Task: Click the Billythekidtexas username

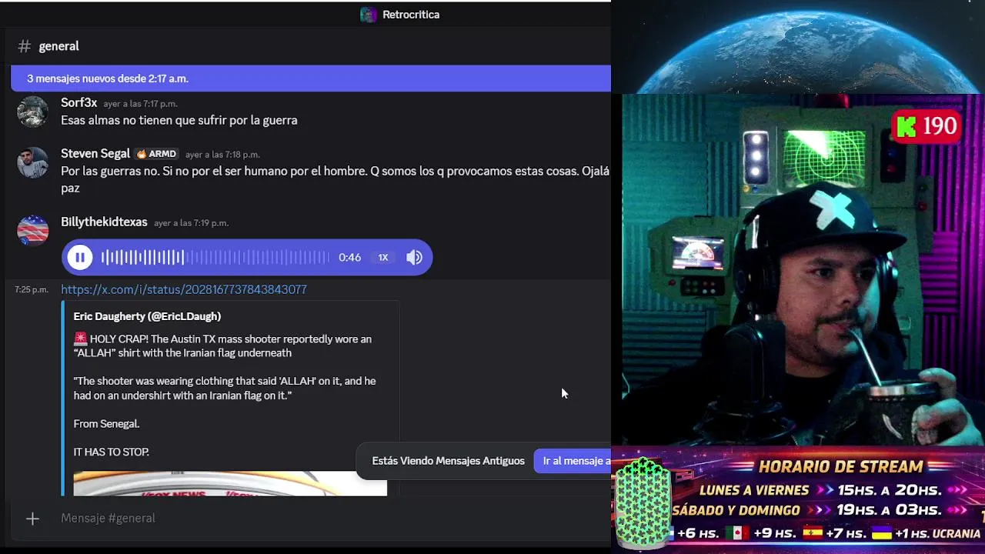Action: tap(104, 222)
